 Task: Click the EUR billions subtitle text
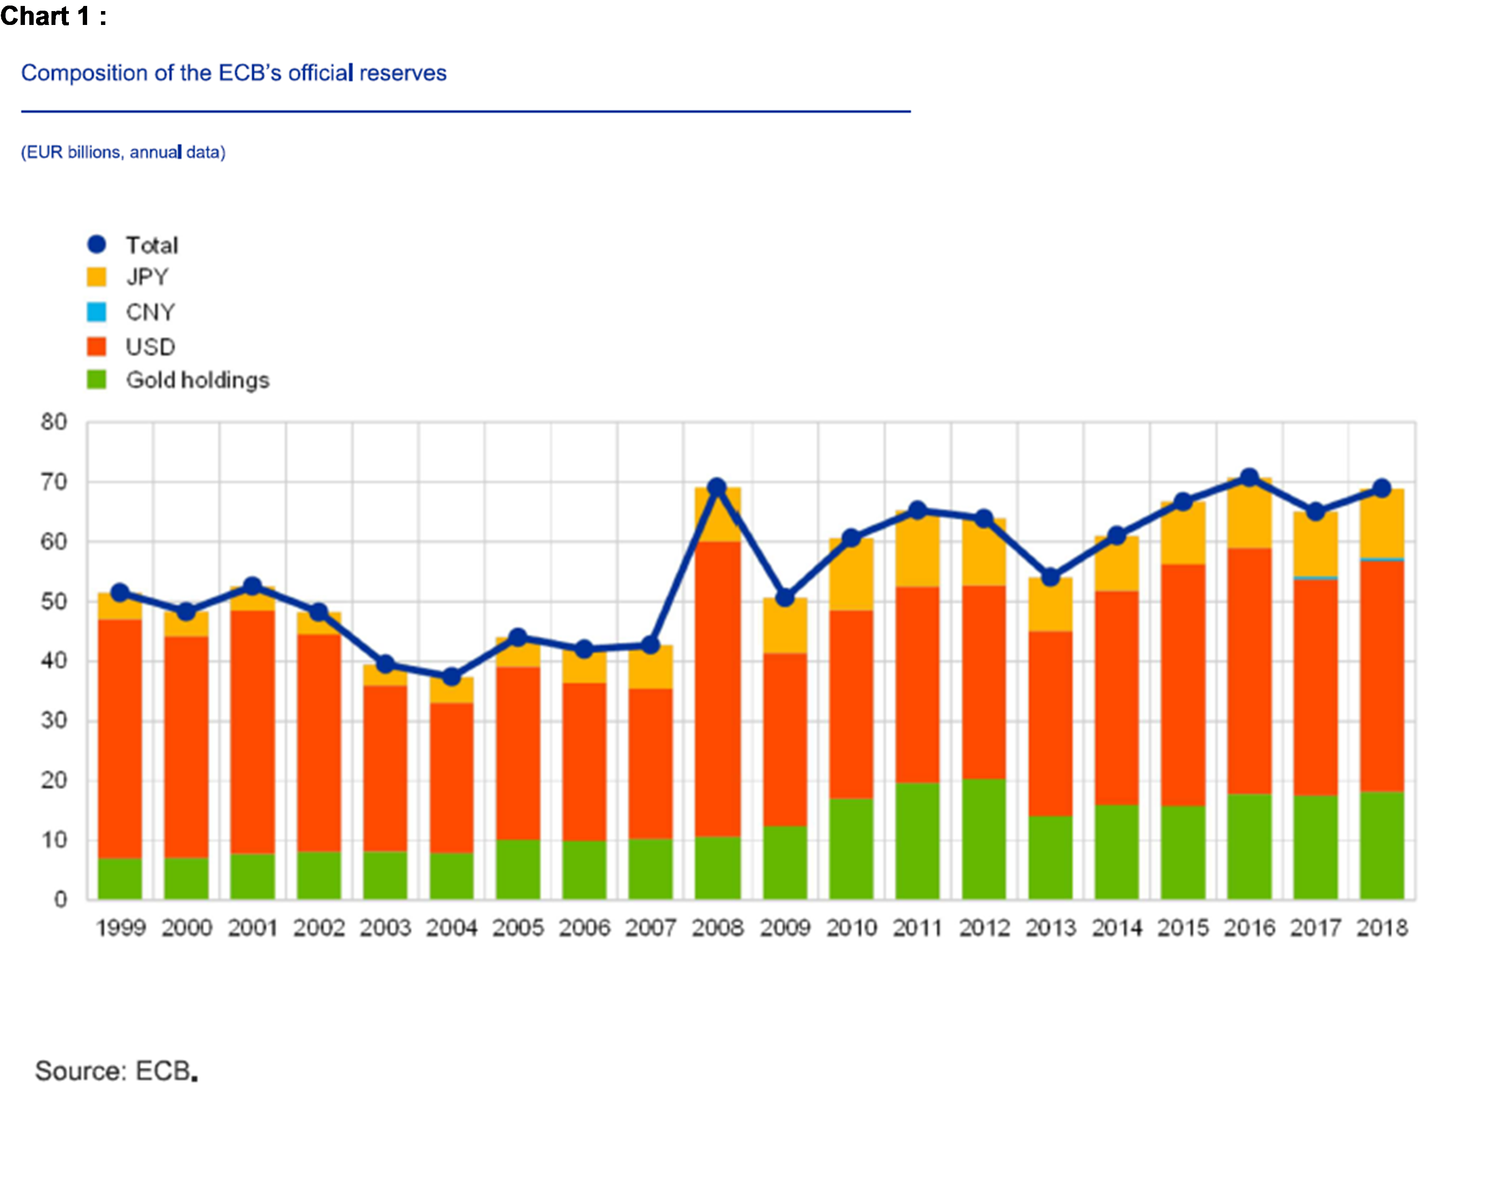click(123, 152)
